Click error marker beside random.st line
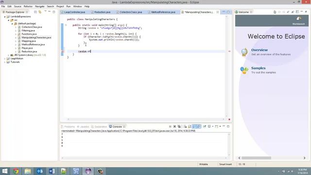 click(x=63, y=52)
